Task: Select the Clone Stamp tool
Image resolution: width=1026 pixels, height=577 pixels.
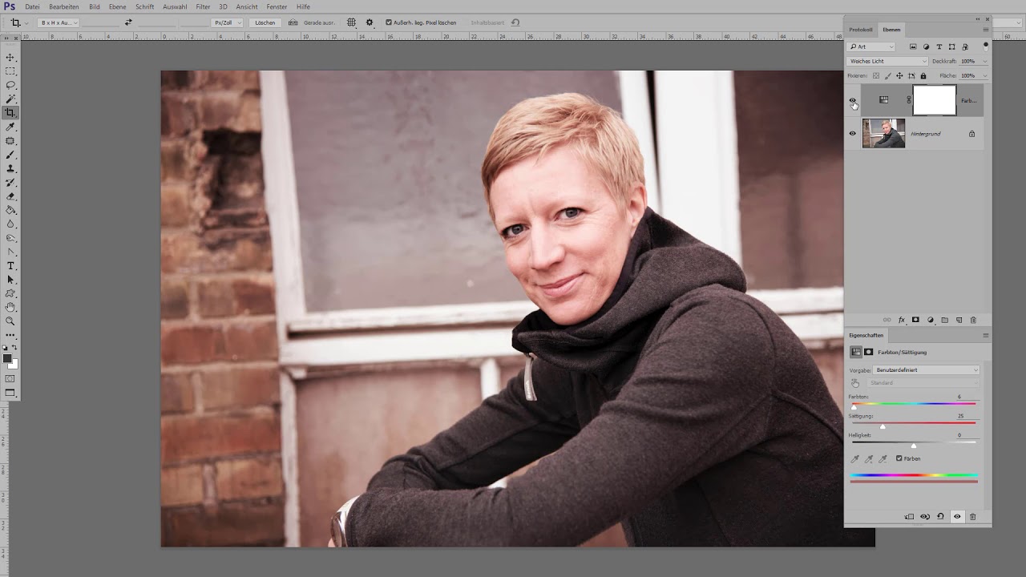Action: click(10, 168)
